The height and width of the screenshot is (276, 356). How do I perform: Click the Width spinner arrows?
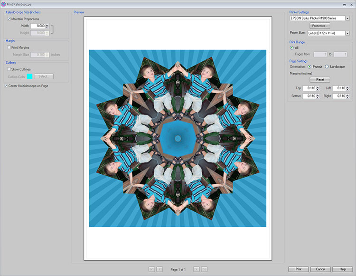point(47,26)
